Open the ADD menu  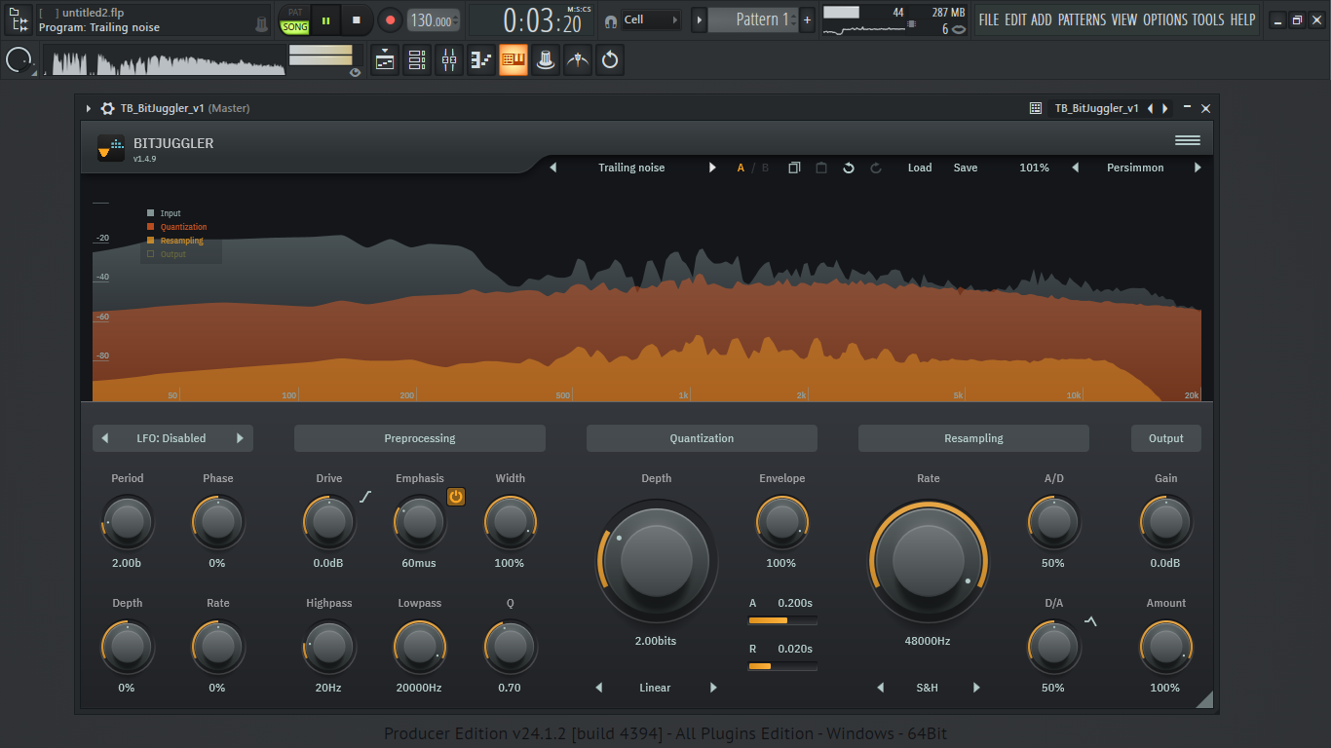tap(1042, 19)
